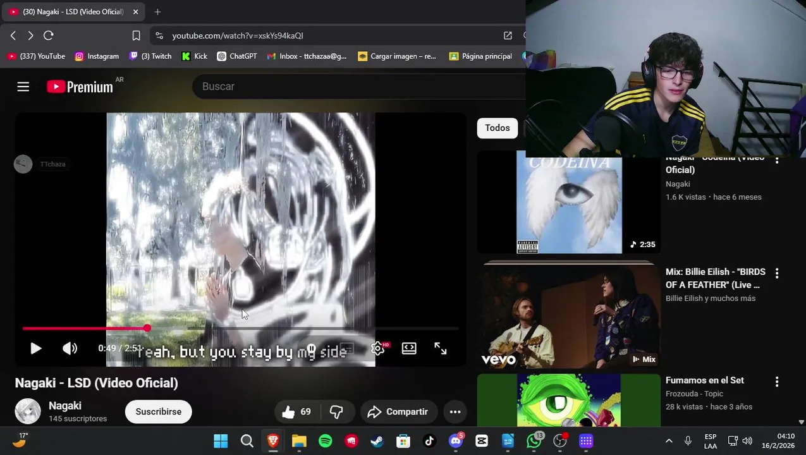
Task: Open the YouTube hamburger guide menu
Action: point(23,87)
